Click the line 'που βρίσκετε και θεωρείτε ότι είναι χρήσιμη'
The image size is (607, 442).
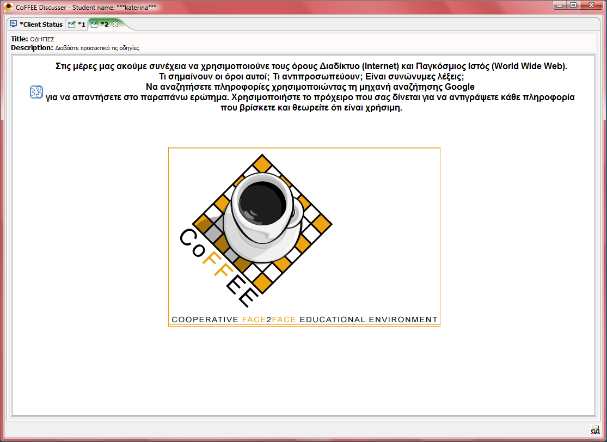pos(311,108)
